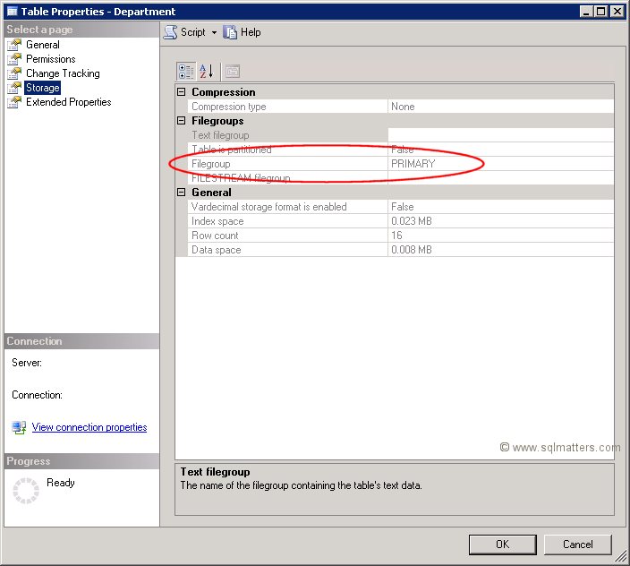Open the Permissions page
The height and width of the screenshot is (566, 630).
pyautogui.click(x=50, y=59)
